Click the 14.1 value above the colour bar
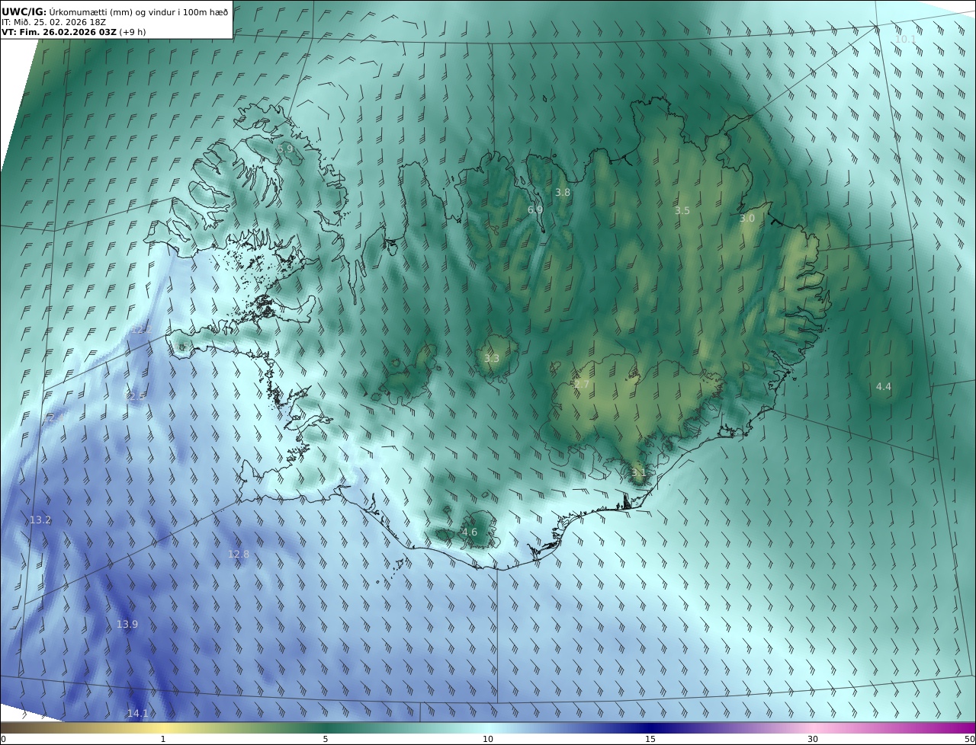 point(138,714)
